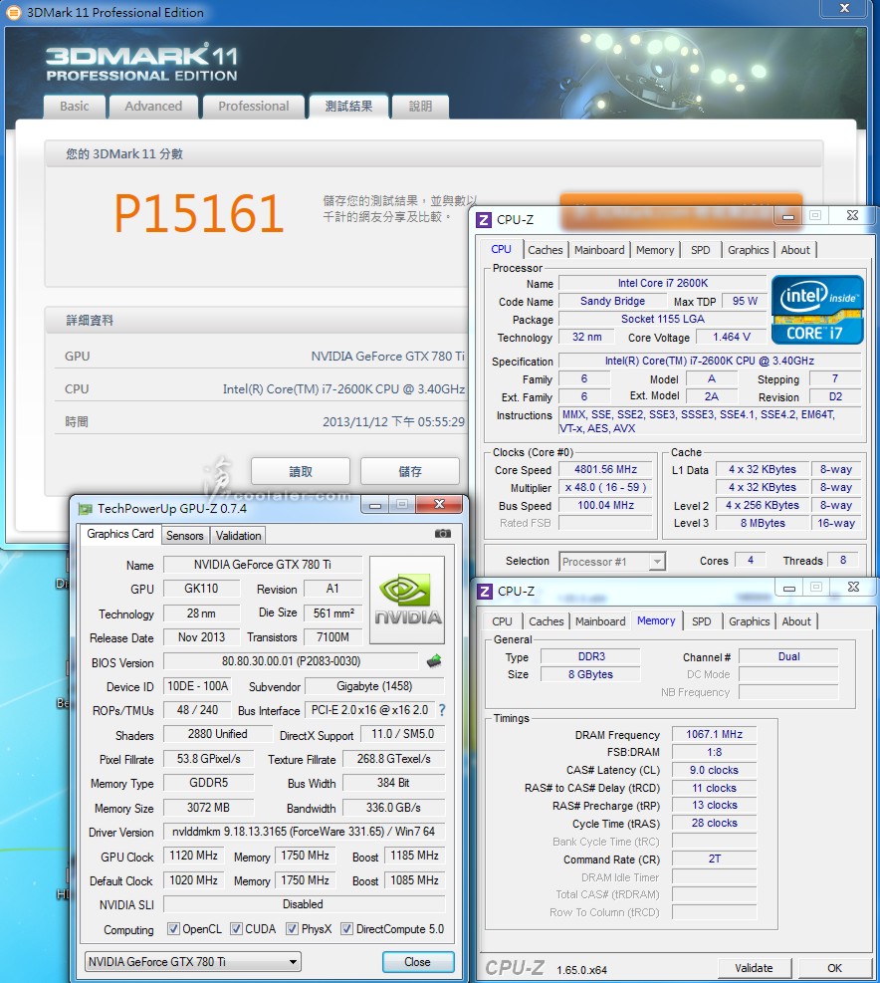Open Memory tab in upper CPU-Z window
The height and width of the screenshot is (983, 880).
coord(655,250)
